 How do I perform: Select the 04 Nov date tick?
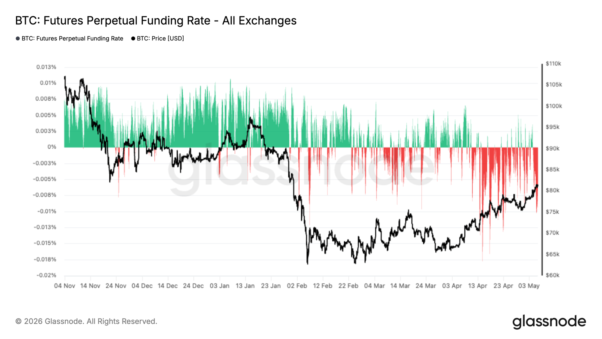click(x=64, y=286)
